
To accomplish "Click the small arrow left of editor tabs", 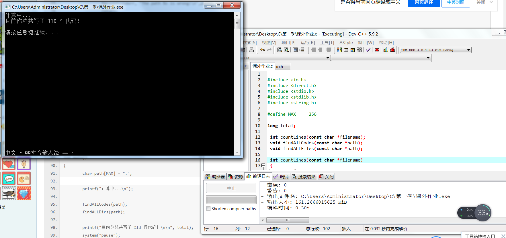I will coord(246,66).
